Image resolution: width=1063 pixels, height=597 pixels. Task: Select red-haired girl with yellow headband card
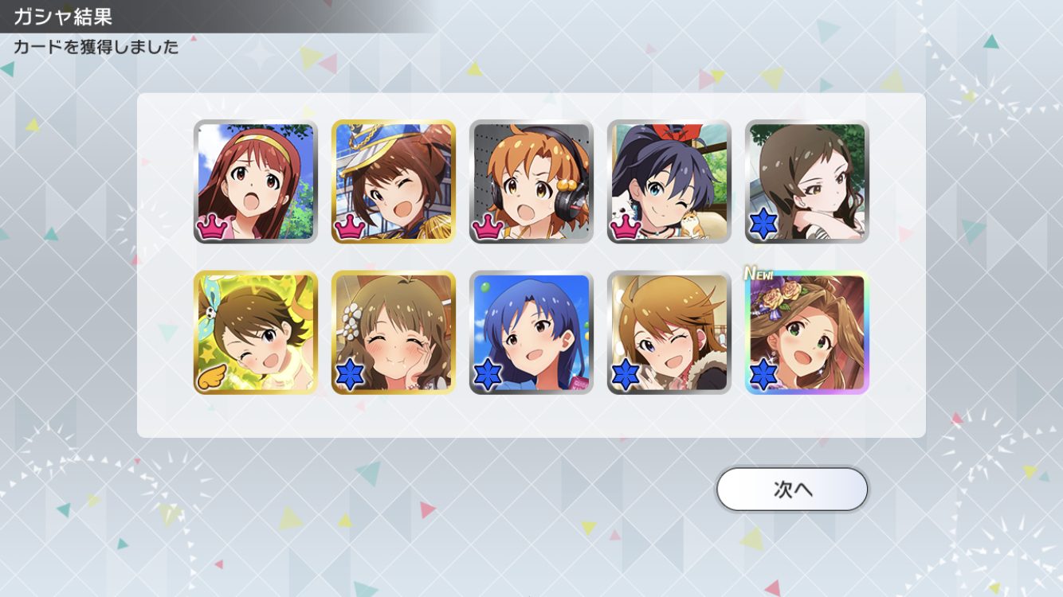[x=256, y=181]
